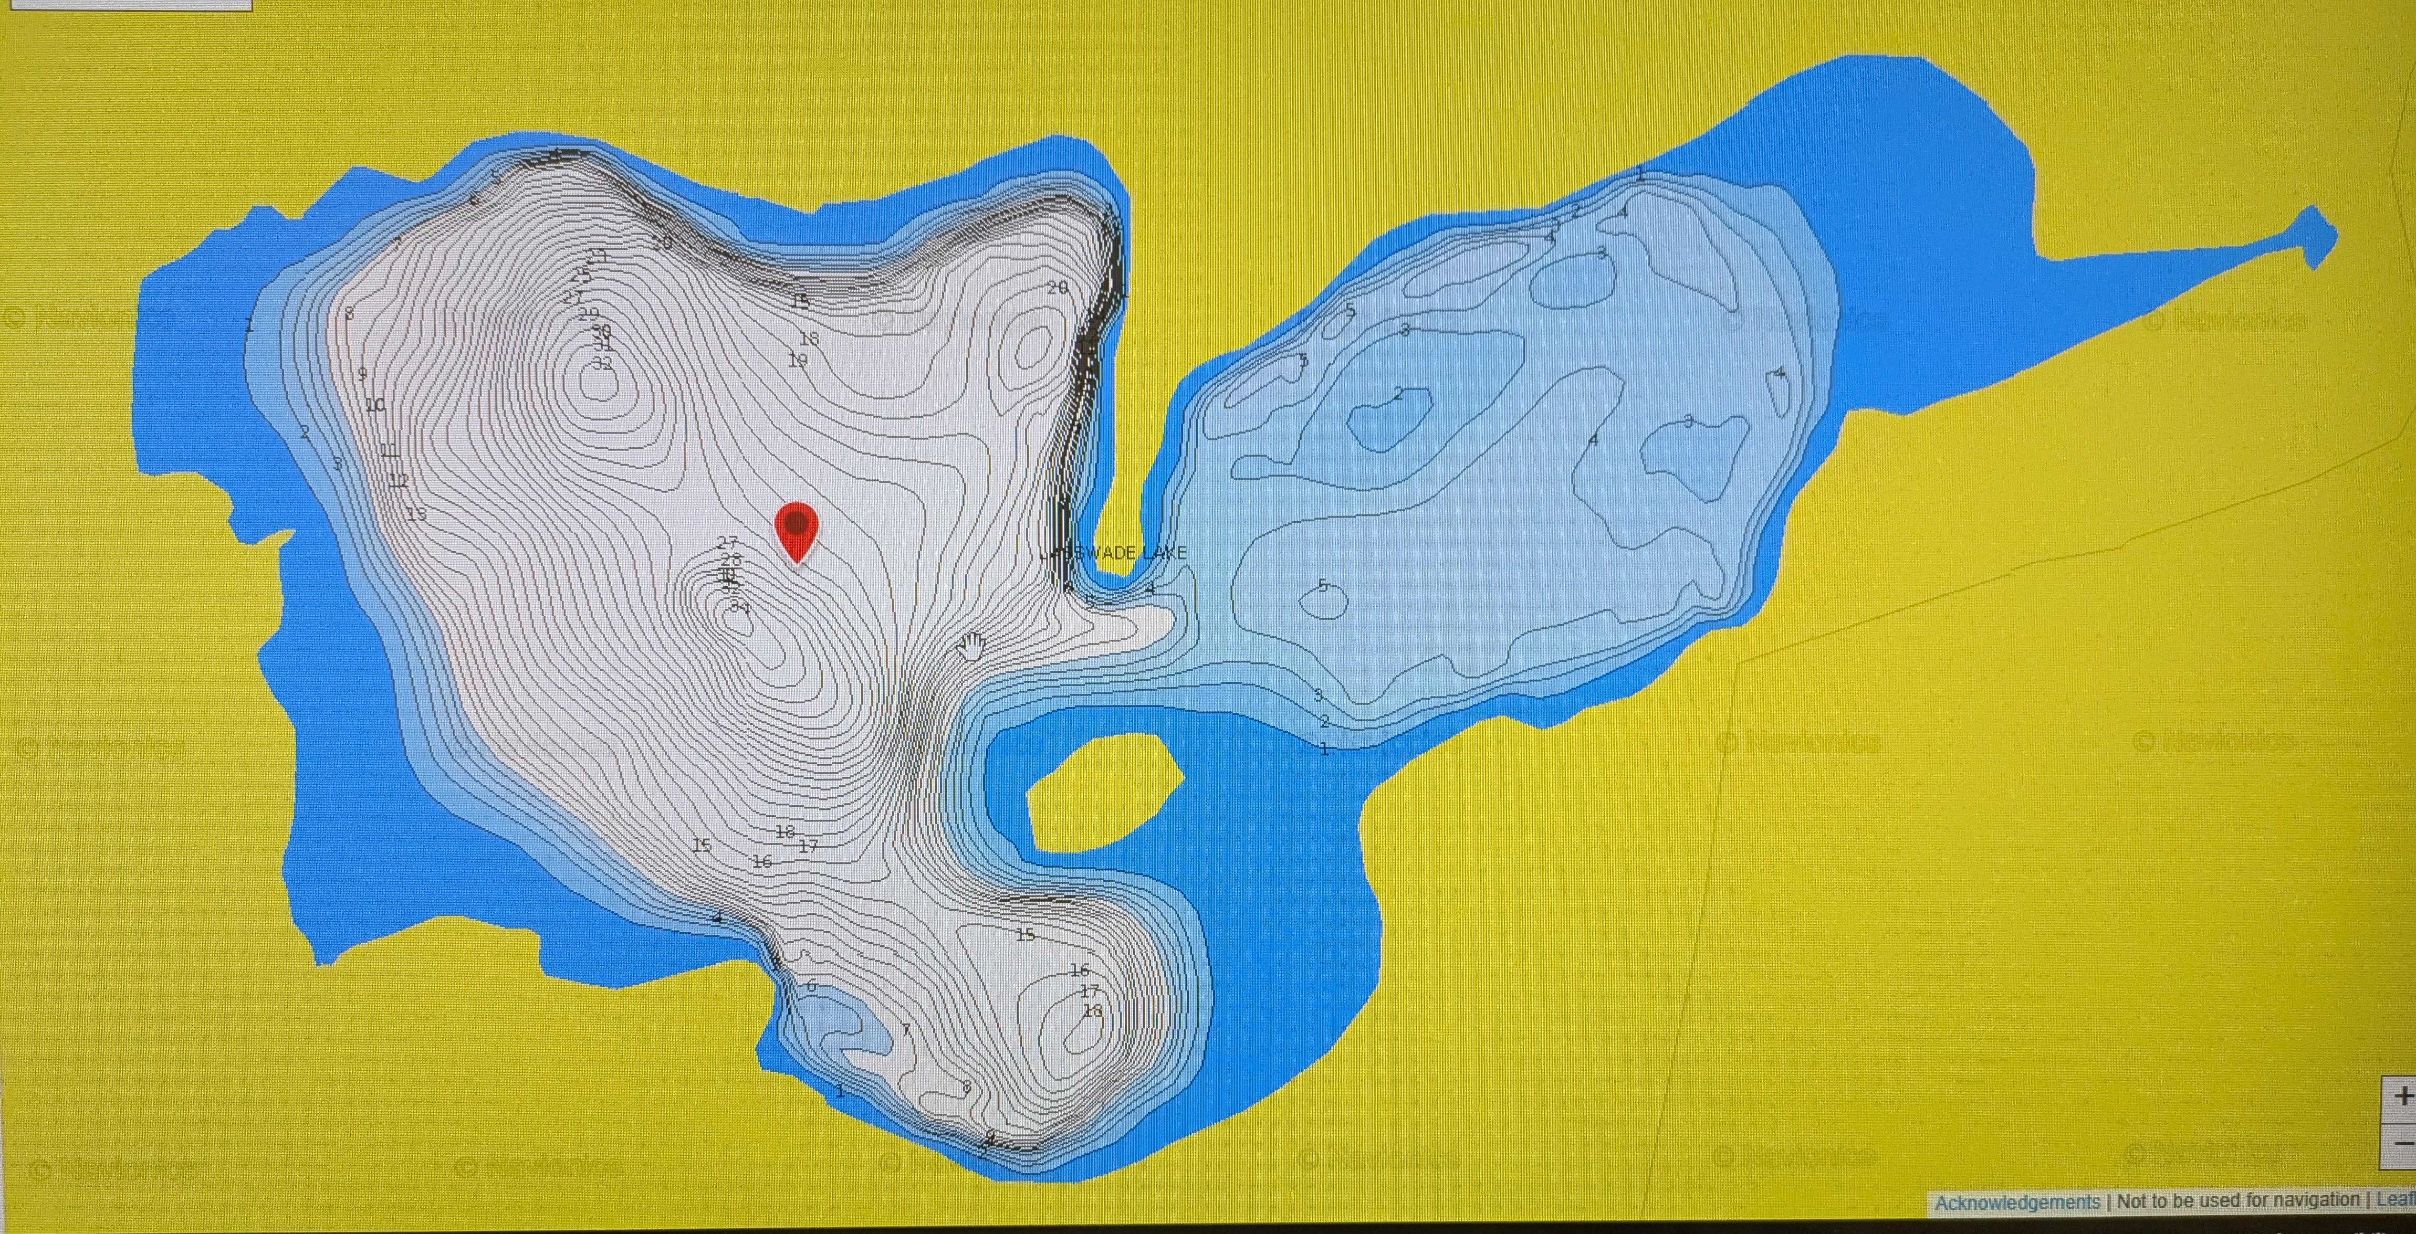Viewport: 2416px width, 1234px height.
Task: Click the 34 depth label at deepest hole
Action: pyautogui.click(x=740, y=608)
